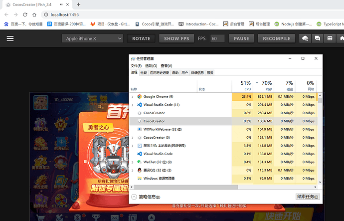Image resolution: width=344 pixels, height=221 pixels.
Task: Open the 航海日记 icon in the game
Action: pos(61,144)
